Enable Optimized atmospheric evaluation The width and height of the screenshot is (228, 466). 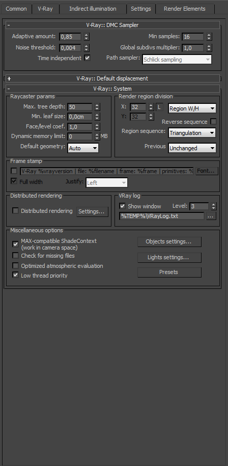[x=15, y=265]
